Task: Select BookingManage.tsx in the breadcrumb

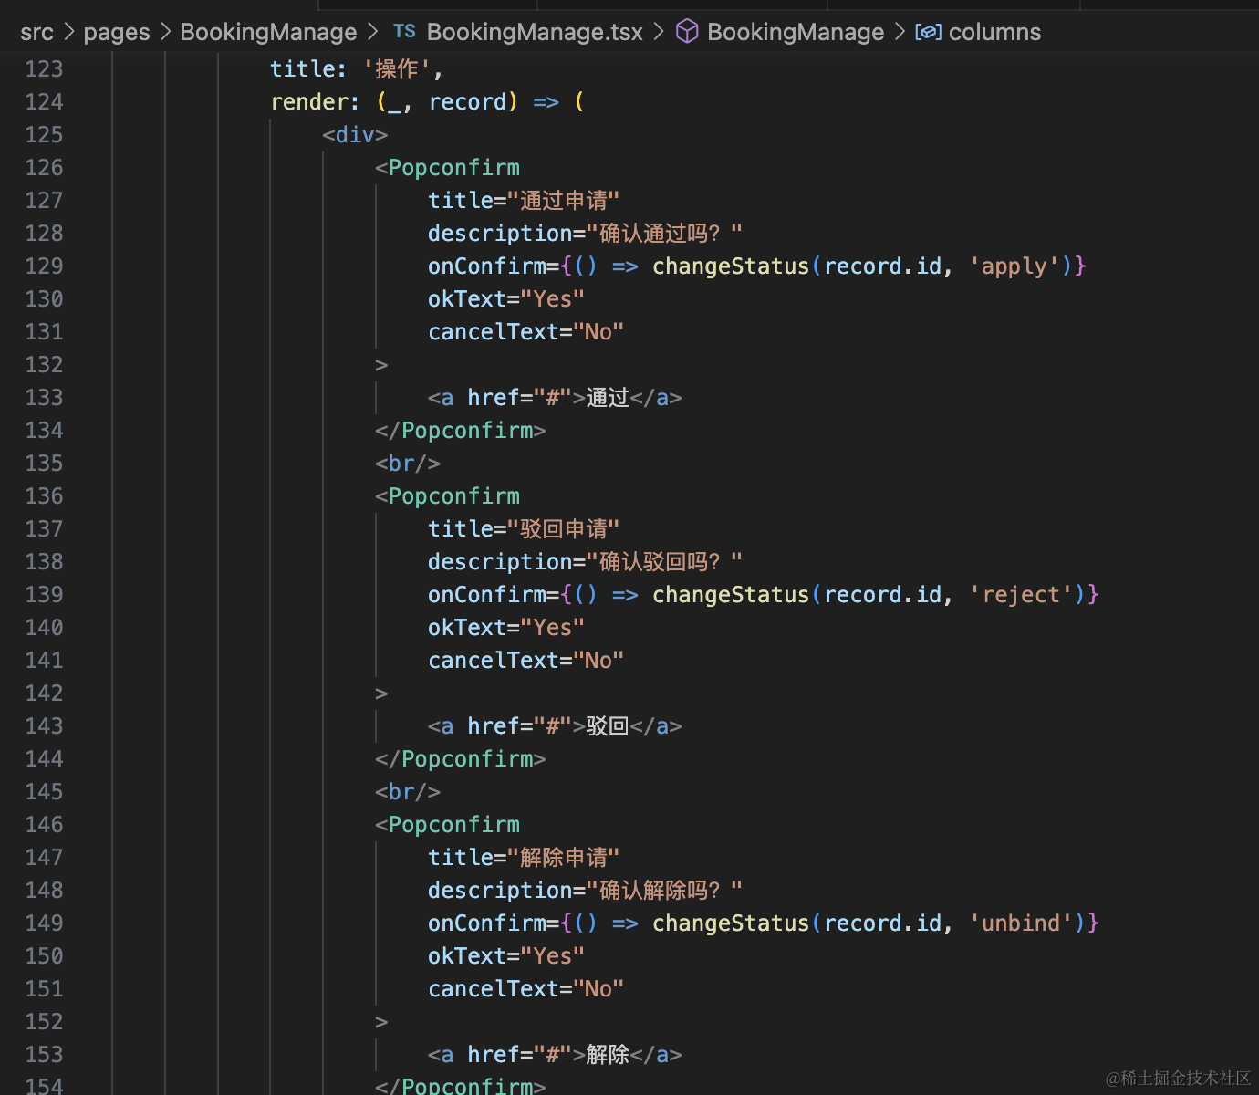Action: (534, 33)
